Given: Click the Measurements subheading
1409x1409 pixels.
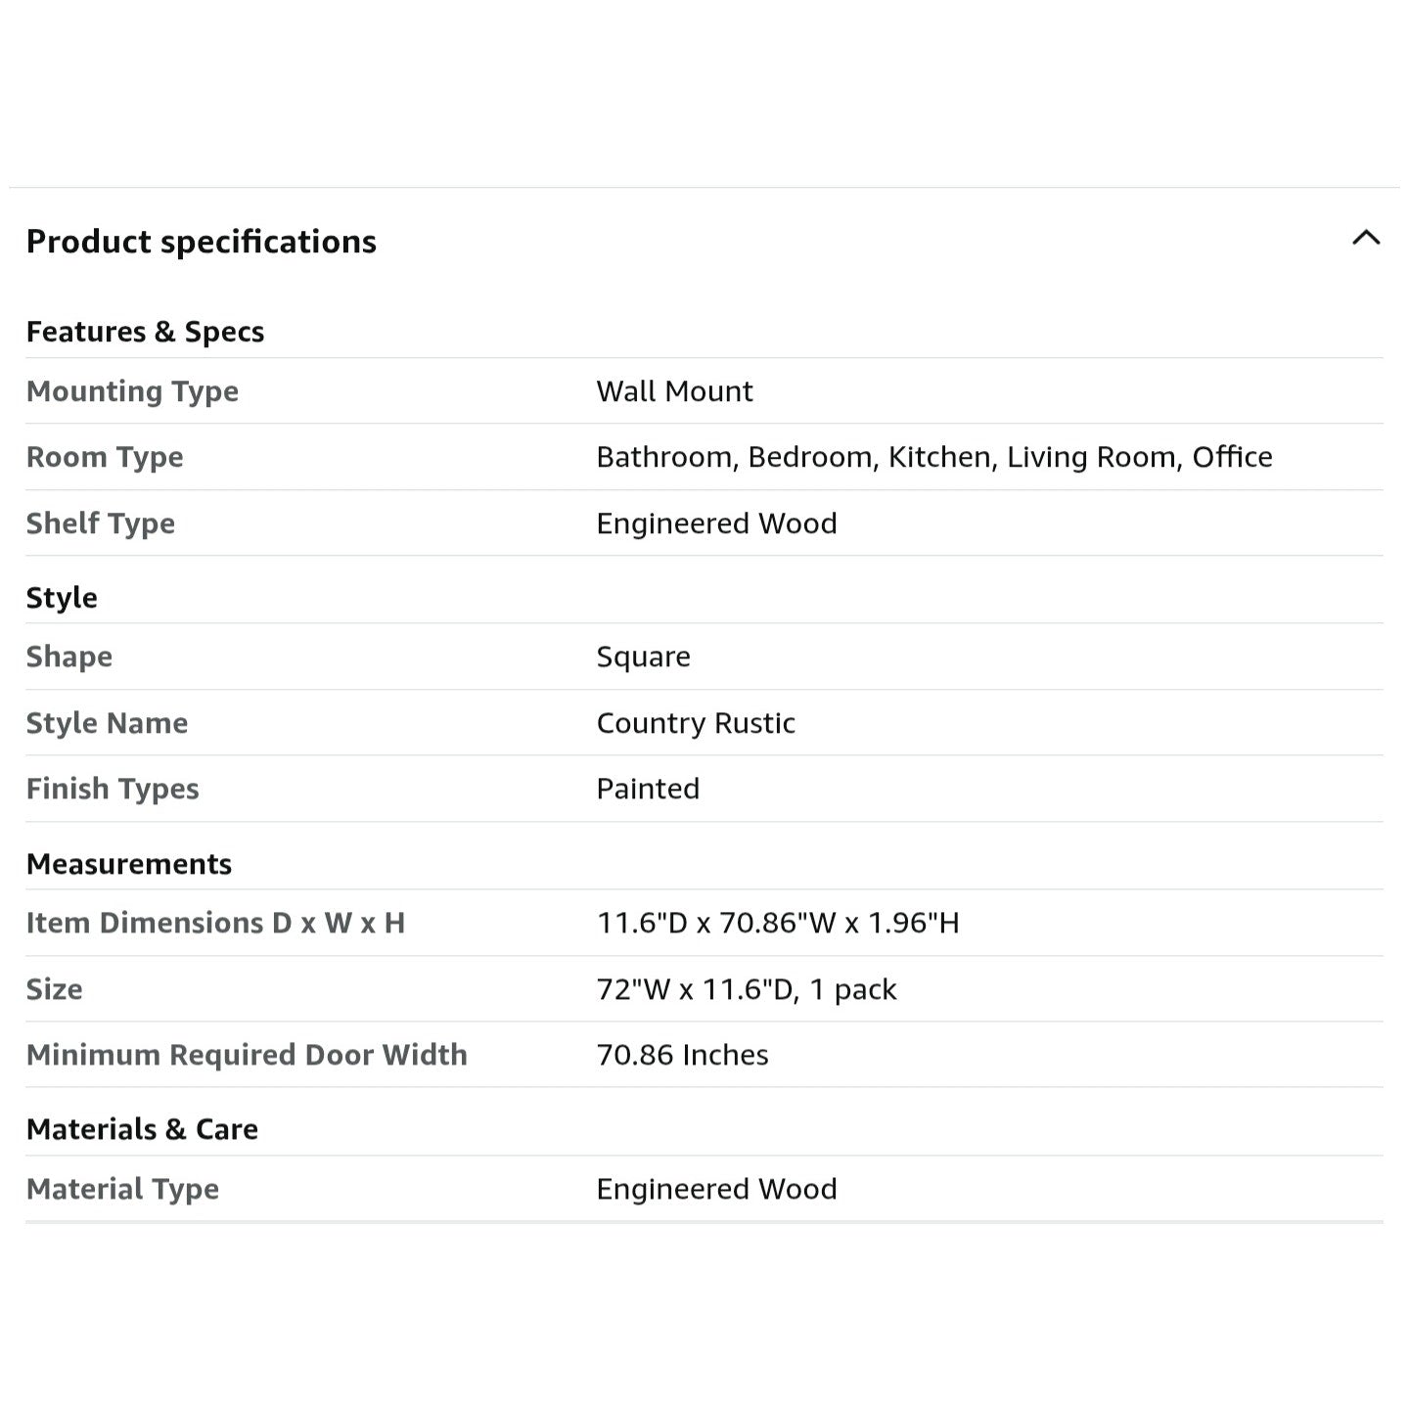Looking at the screenshot, I should point(129,864).
